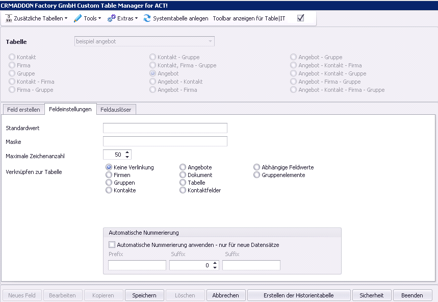Viewport: 438px width, 302px height.
Task: Expand the Tabelle combo box
Action: tap(210, 41)
